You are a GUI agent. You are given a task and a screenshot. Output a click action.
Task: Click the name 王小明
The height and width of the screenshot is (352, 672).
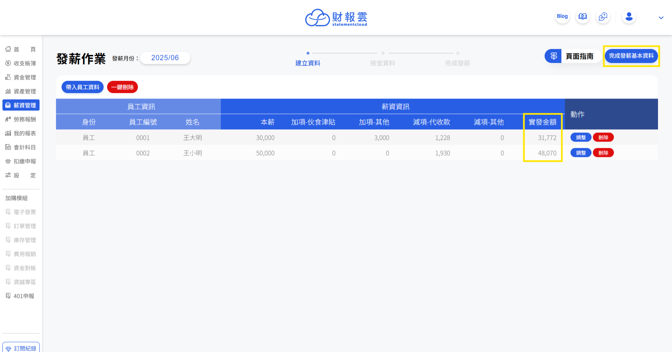point(192,153)
